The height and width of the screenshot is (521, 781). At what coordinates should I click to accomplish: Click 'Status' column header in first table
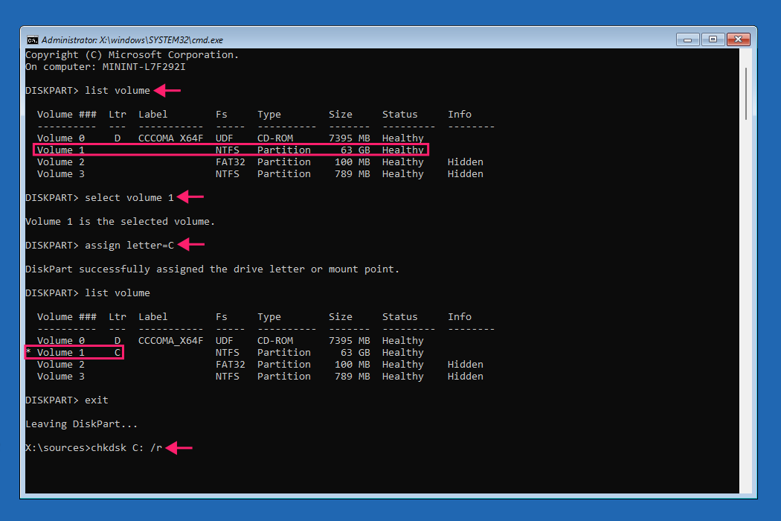[x=400, y=114]
